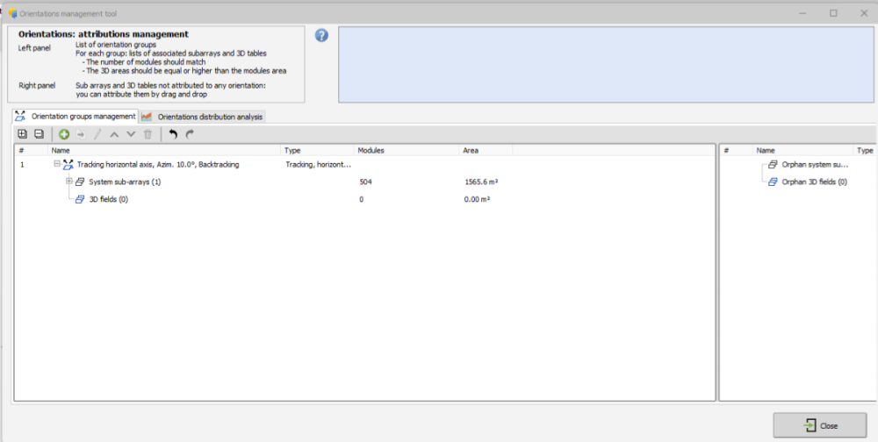Select the Orphan system sub-arrays entry
The image size is (878, 442).
click(x=814, y=164)
